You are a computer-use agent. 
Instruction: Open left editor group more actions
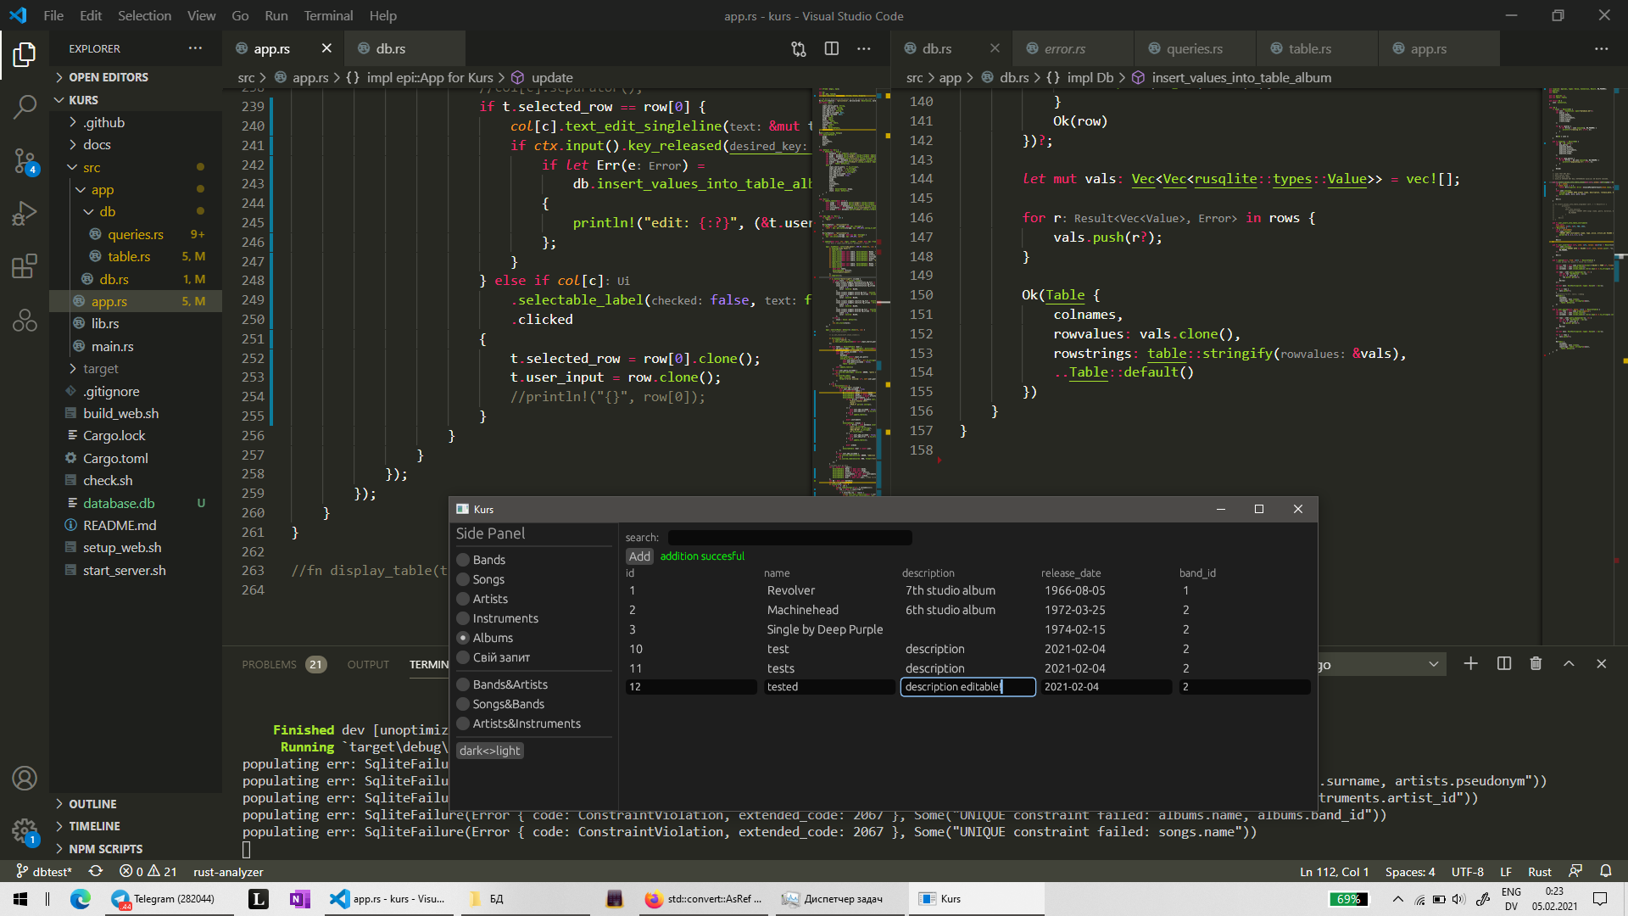pos(864,48)
